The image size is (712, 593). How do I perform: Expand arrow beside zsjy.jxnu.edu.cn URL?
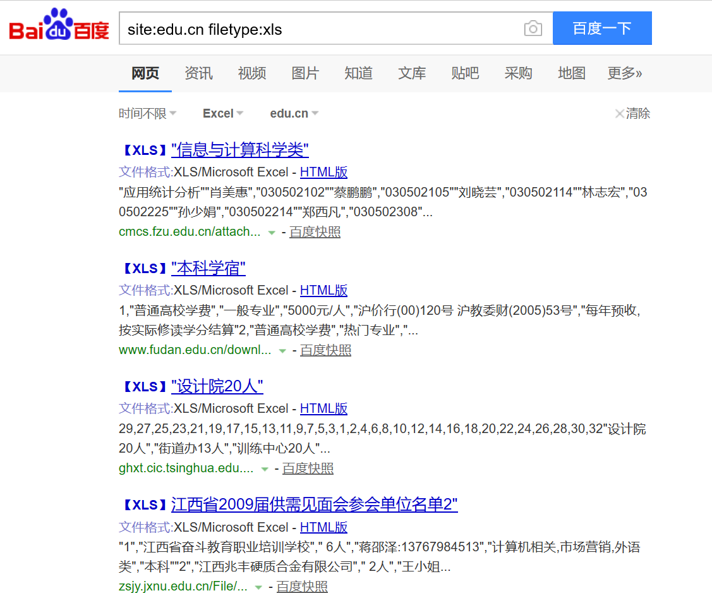(258, 587)
